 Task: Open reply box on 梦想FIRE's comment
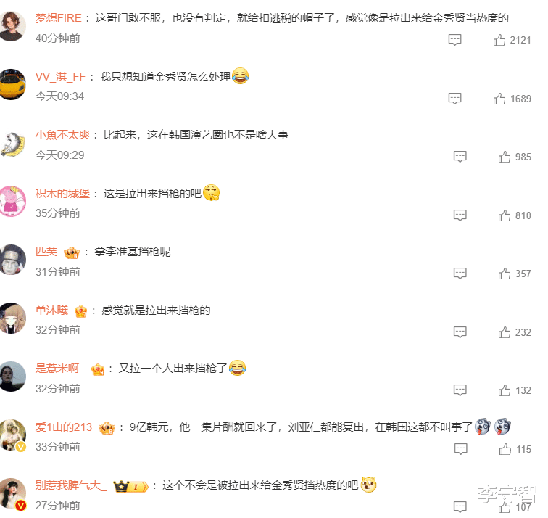[x=454, y=40]
